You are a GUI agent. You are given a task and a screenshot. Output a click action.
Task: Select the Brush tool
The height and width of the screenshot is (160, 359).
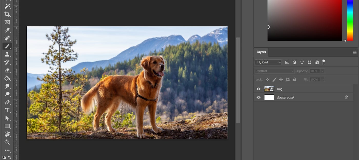point(7,46)
